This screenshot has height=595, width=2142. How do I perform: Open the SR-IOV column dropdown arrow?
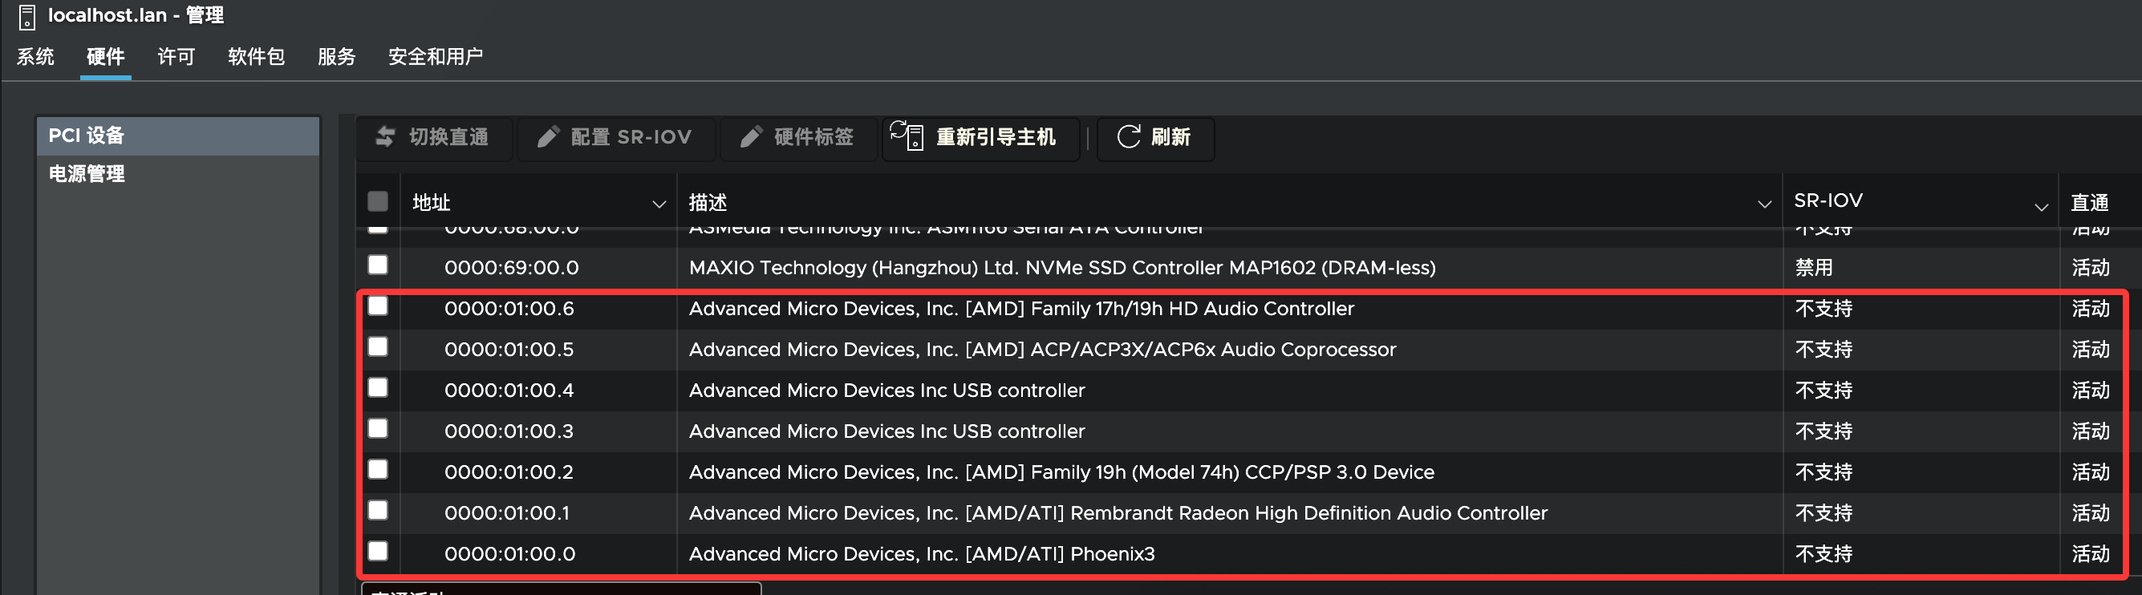point(2041,207)
